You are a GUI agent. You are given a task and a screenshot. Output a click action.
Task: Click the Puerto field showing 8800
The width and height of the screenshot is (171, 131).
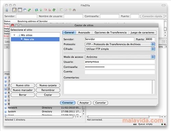[150, 39]
